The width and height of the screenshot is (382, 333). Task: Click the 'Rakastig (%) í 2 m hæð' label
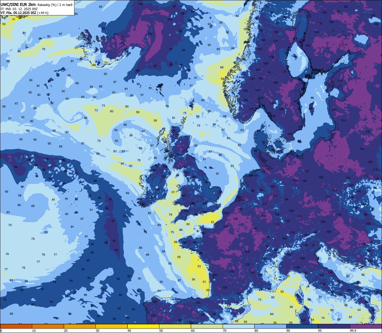point(55,4)
